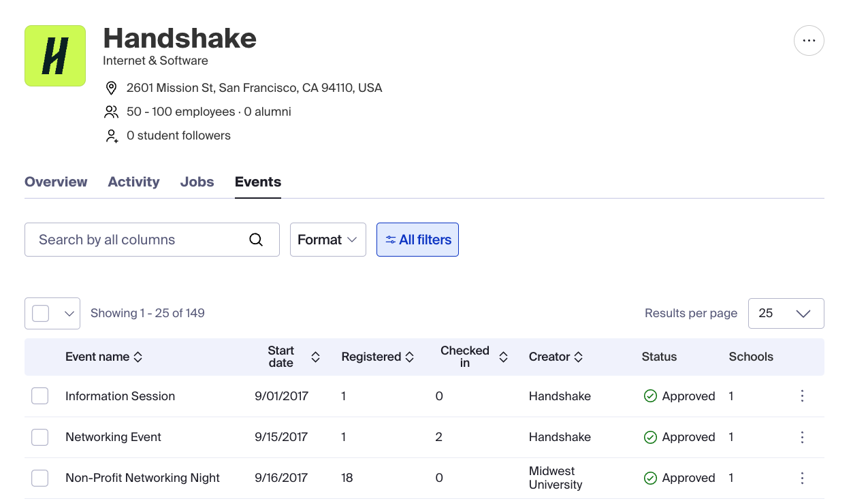The image size is (851, 503).
Task: Sort by Creator column arrows
Action: pyautogui.click(x=578, y=357)
